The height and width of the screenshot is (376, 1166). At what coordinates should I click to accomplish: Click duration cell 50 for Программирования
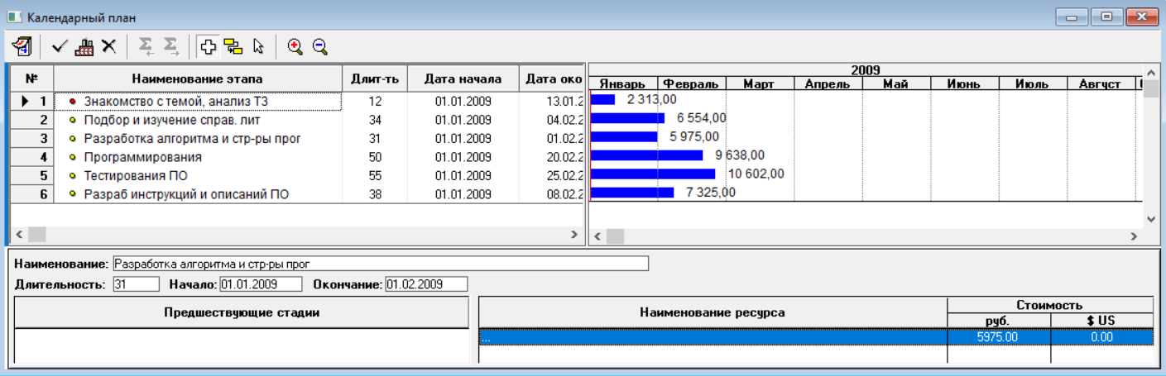coord(375,157)
